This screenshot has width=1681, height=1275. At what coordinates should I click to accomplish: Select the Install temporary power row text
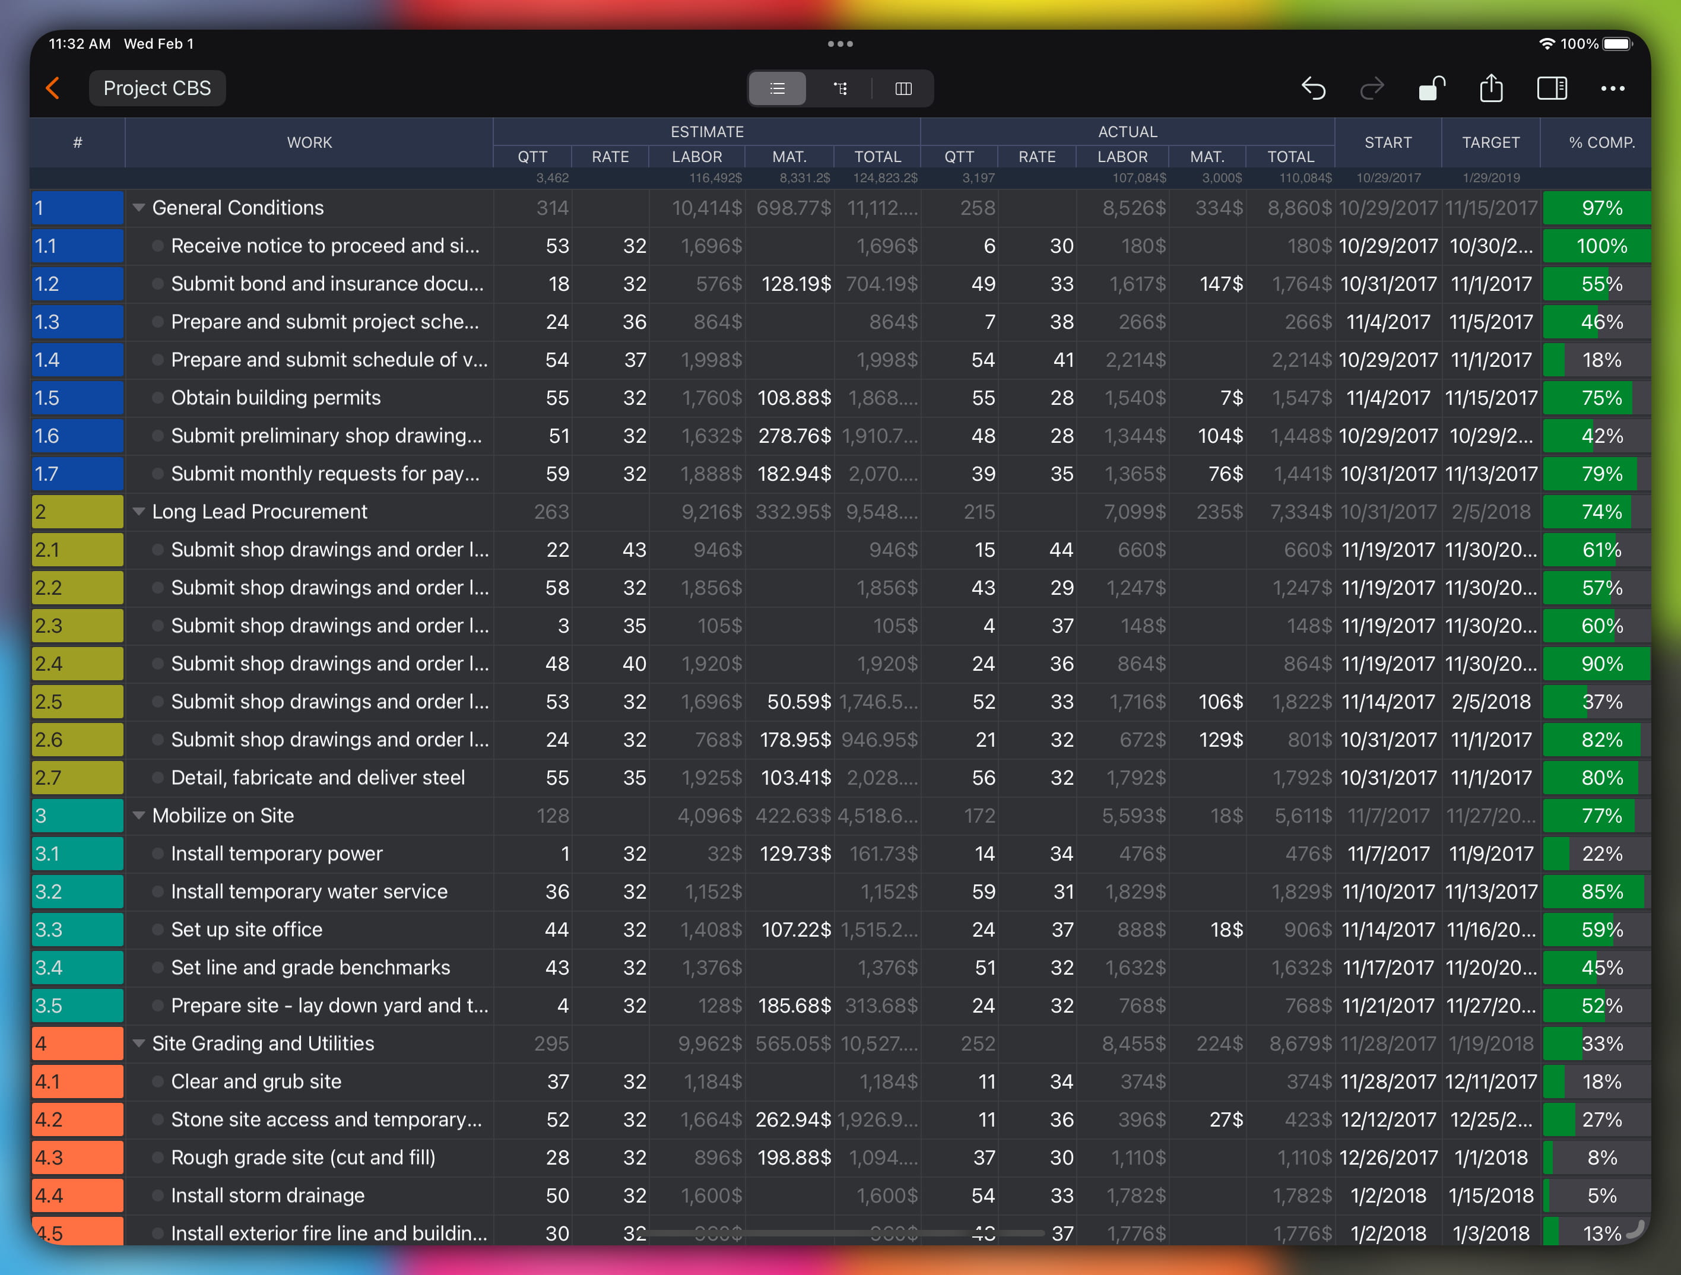tap(277, 854)
